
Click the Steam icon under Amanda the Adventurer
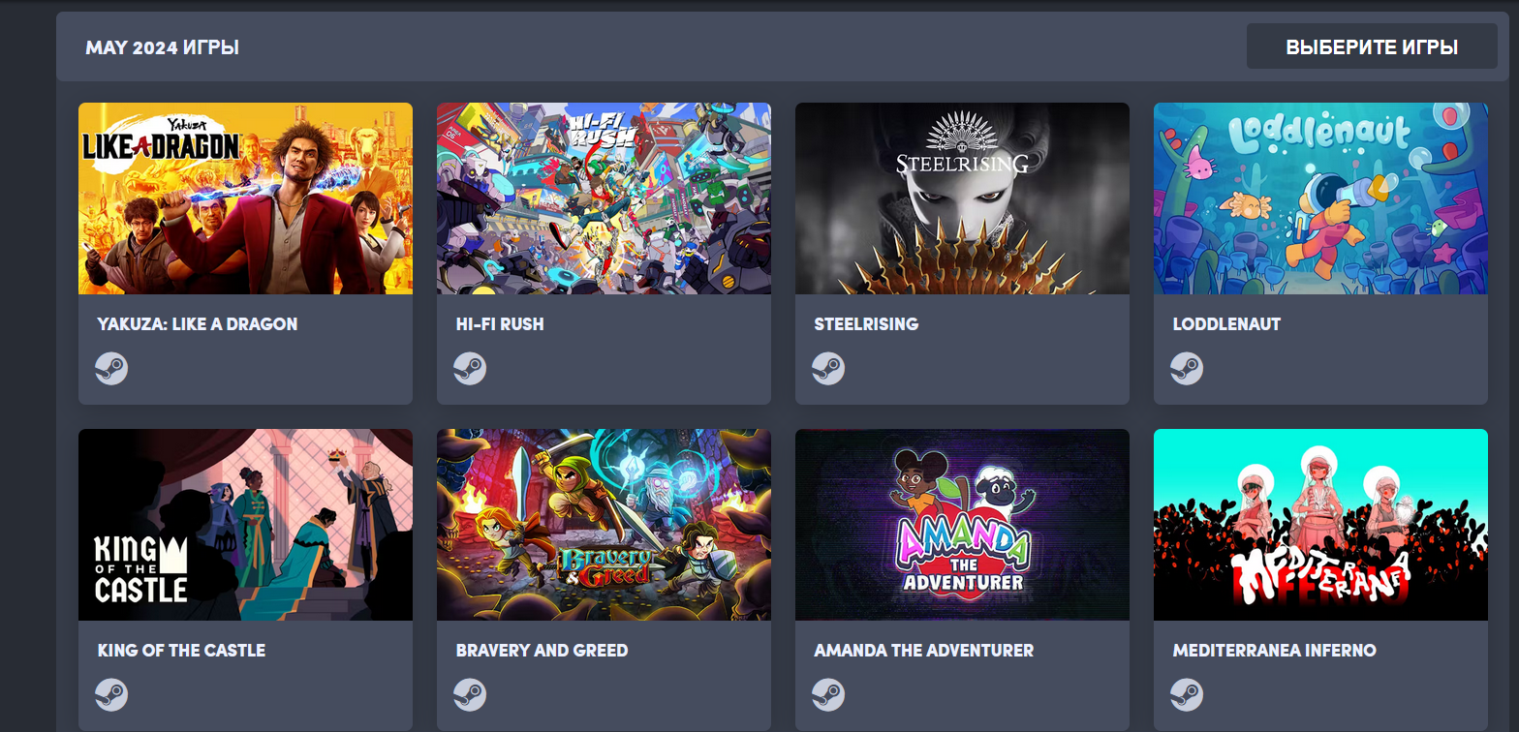tap(828, 694)
